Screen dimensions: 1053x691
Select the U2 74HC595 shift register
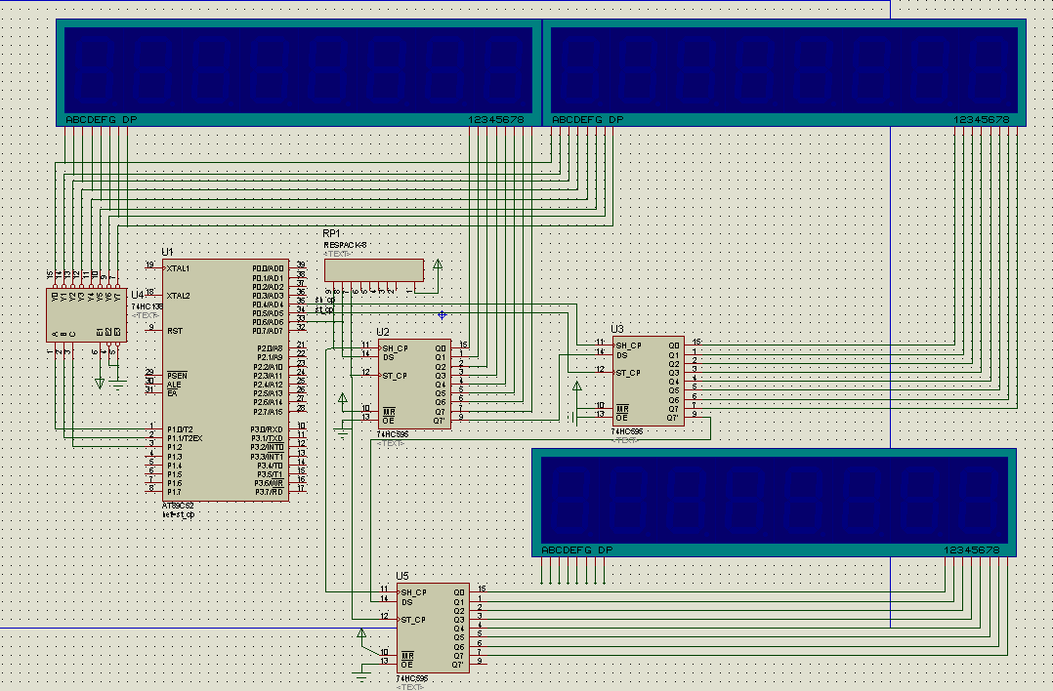tap(414, 384)
